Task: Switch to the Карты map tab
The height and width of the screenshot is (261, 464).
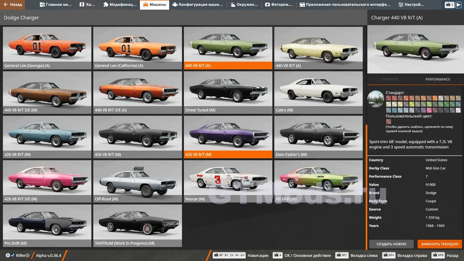Action: pyautogui.click(x=87, y=5)
